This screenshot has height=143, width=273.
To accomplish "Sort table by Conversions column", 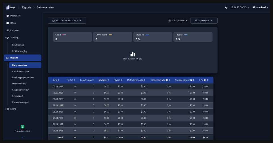I will [x=87, y=80].
